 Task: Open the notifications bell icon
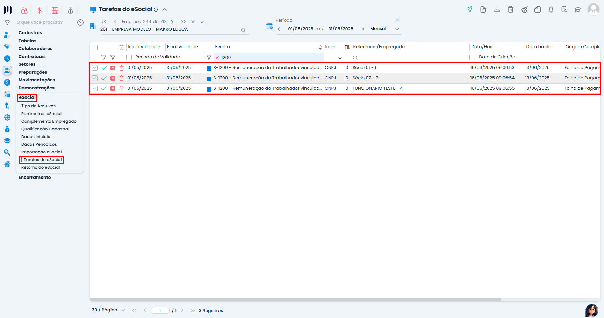(551, 9)
